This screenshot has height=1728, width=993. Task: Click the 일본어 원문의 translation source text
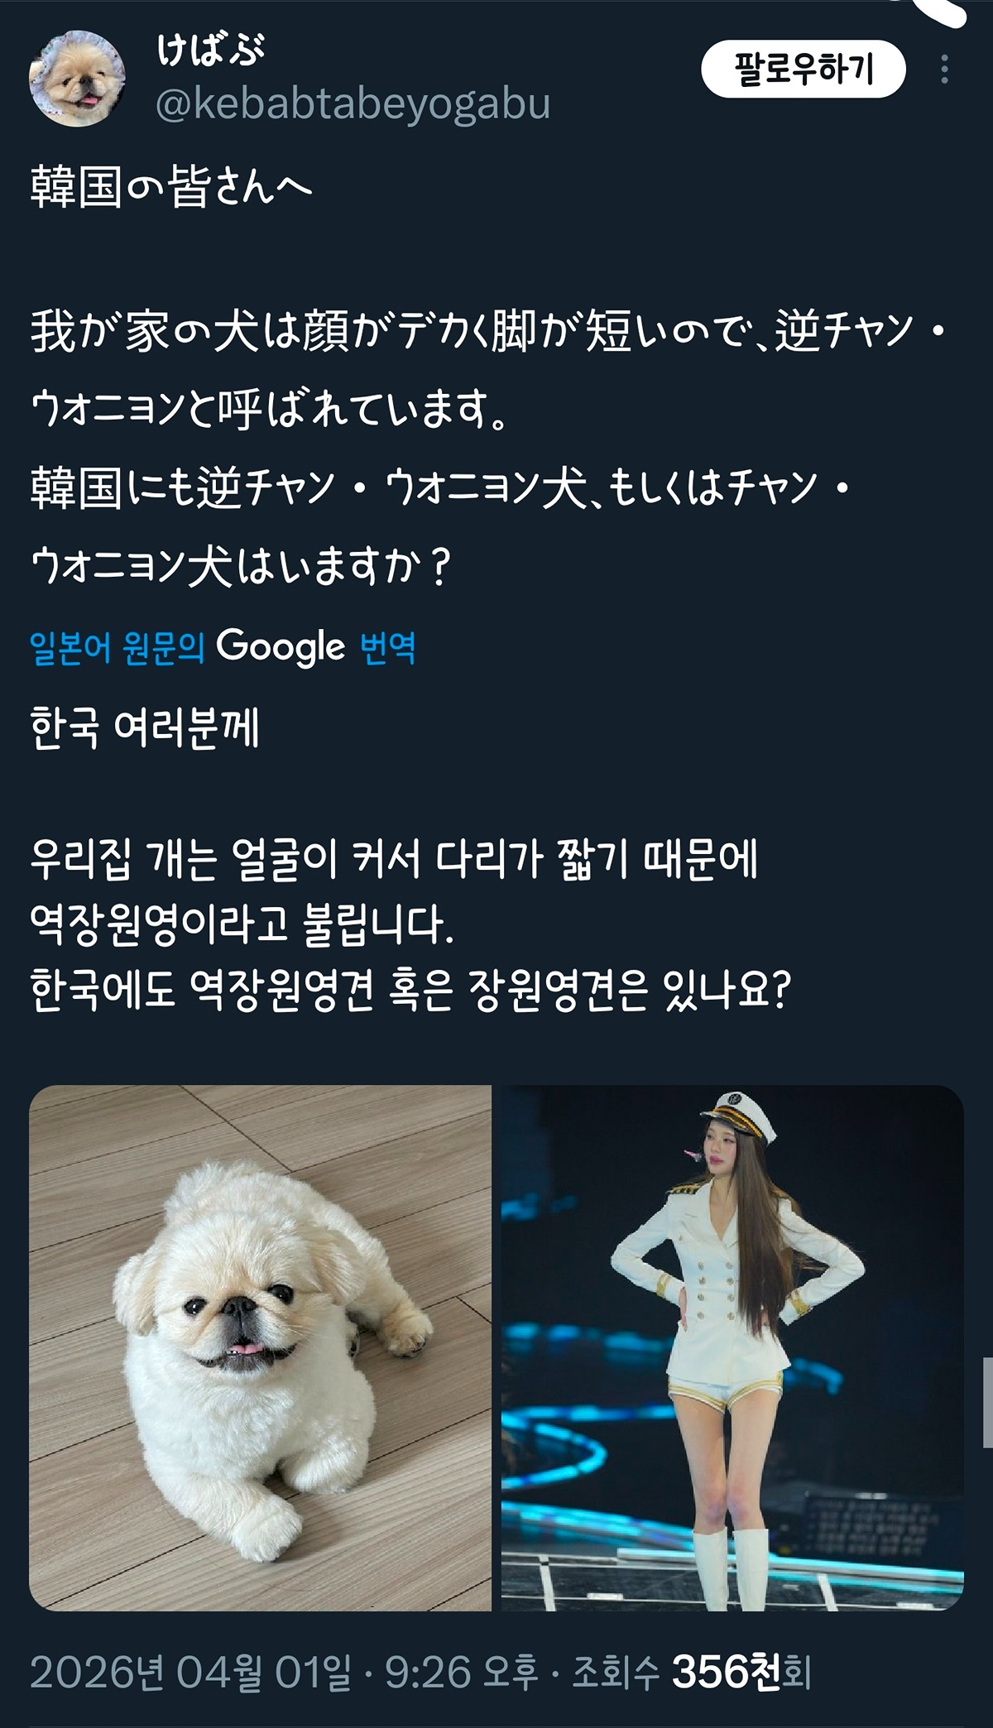click(117, 647)
